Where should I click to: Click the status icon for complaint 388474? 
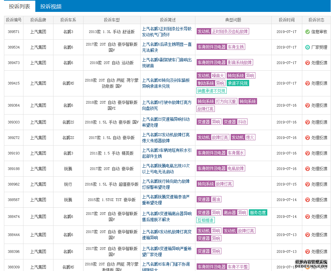click(x=308, y=217)
